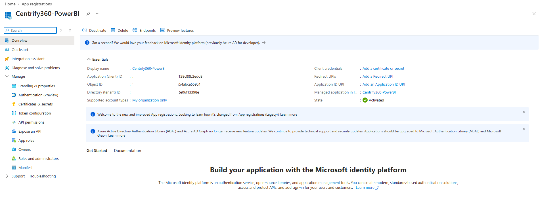Screen dimensions: 540x197
Task: Click Add an Application ID URI
Action: coord(384,84)
